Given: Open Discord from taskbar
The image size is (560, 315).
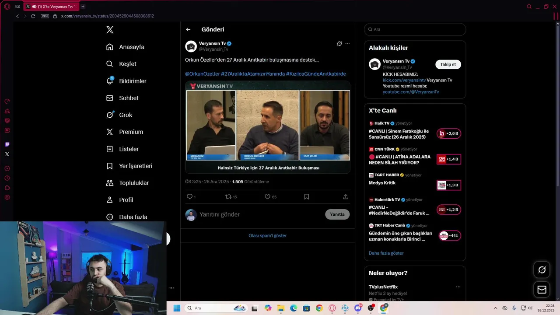Looking at the screenshot, I should point(358,308).
